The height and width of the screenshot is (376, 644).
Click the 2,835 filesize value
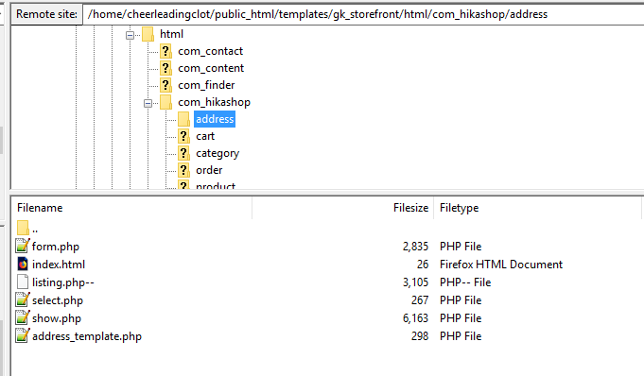pos(415,247)
